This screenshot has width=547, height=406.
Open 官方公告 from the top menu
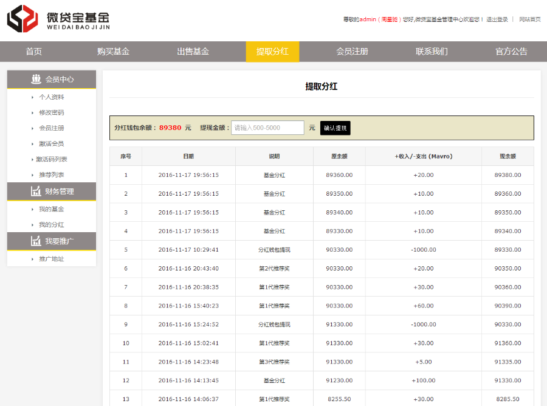tap(511, 52)
